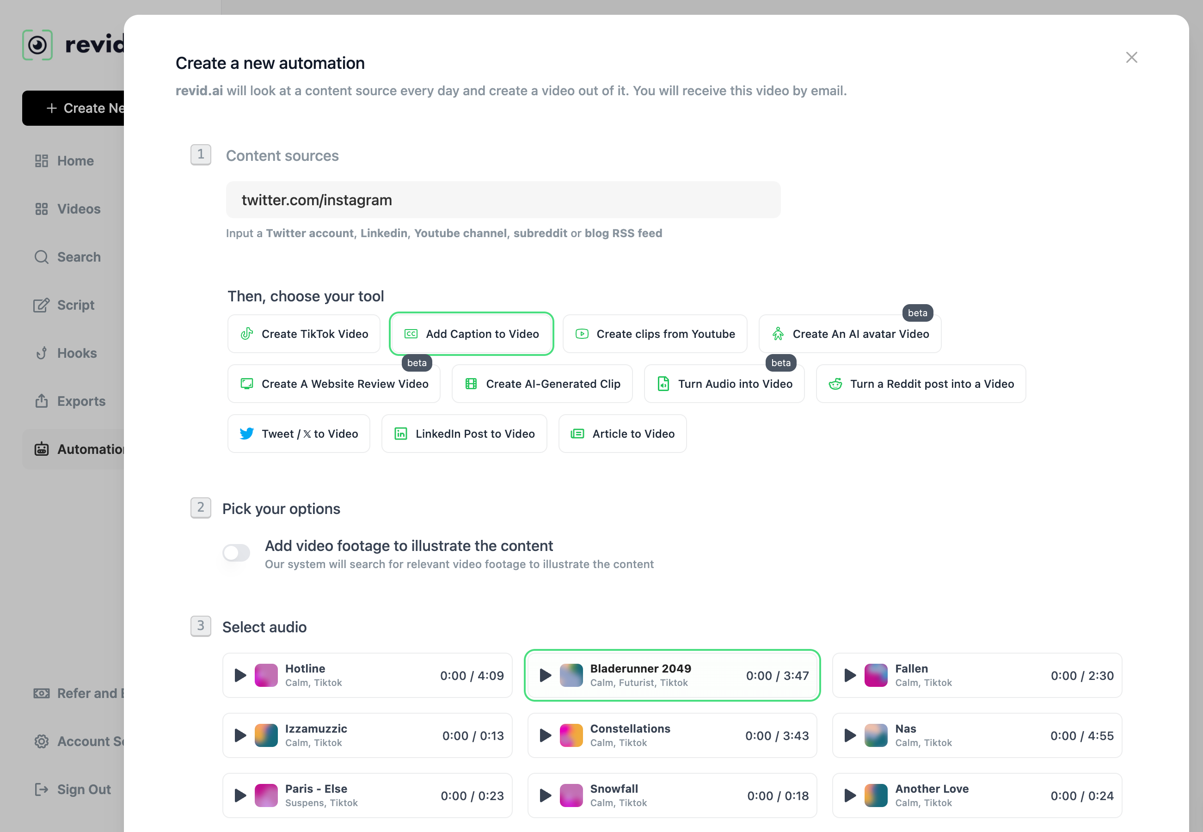Viewport: 1203px width, 832px height.
Task: Click the Fallen track play icon
Action: [x=850, y=676]
